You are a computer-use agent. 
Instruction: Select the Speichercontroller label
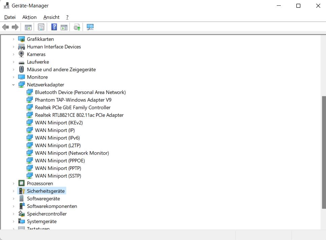tap(47, 214)
